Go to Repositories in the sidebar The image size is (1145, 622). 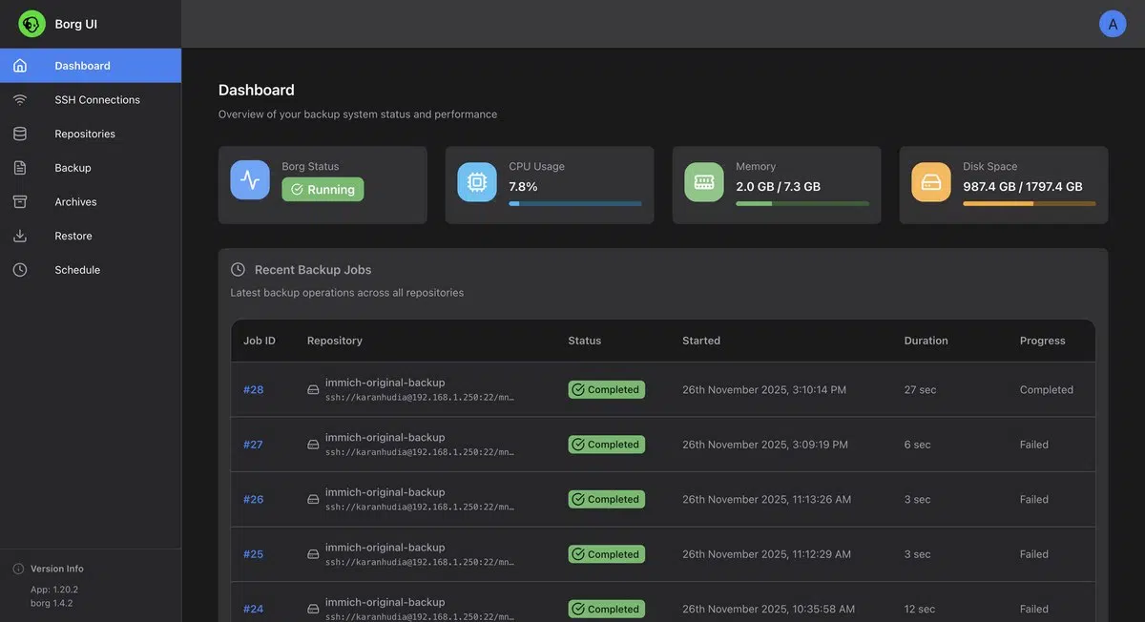[x=85, y=135]
